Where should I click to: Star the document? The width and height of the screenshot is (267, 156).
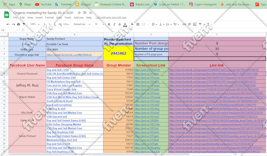(79, 13)
